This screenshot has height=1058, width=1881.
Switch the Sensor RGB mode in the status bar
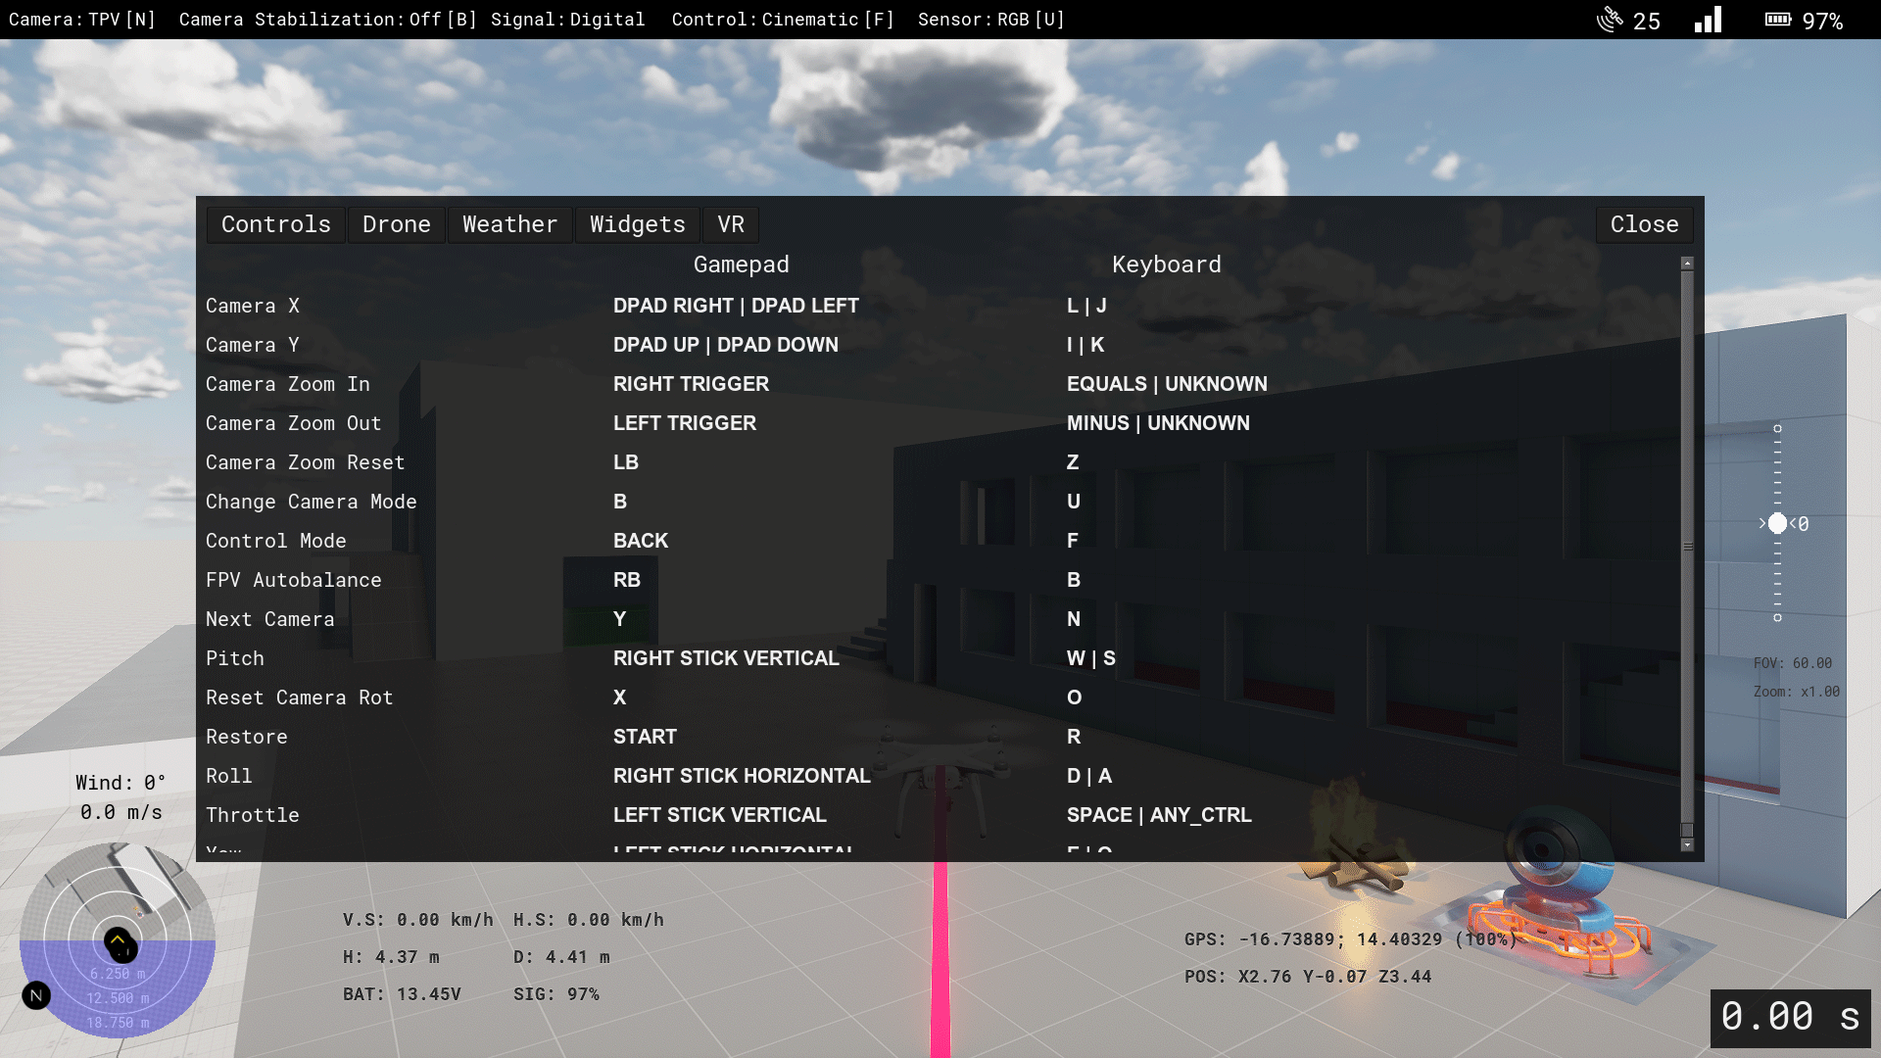pyautogui.click(x=989, y=19)
